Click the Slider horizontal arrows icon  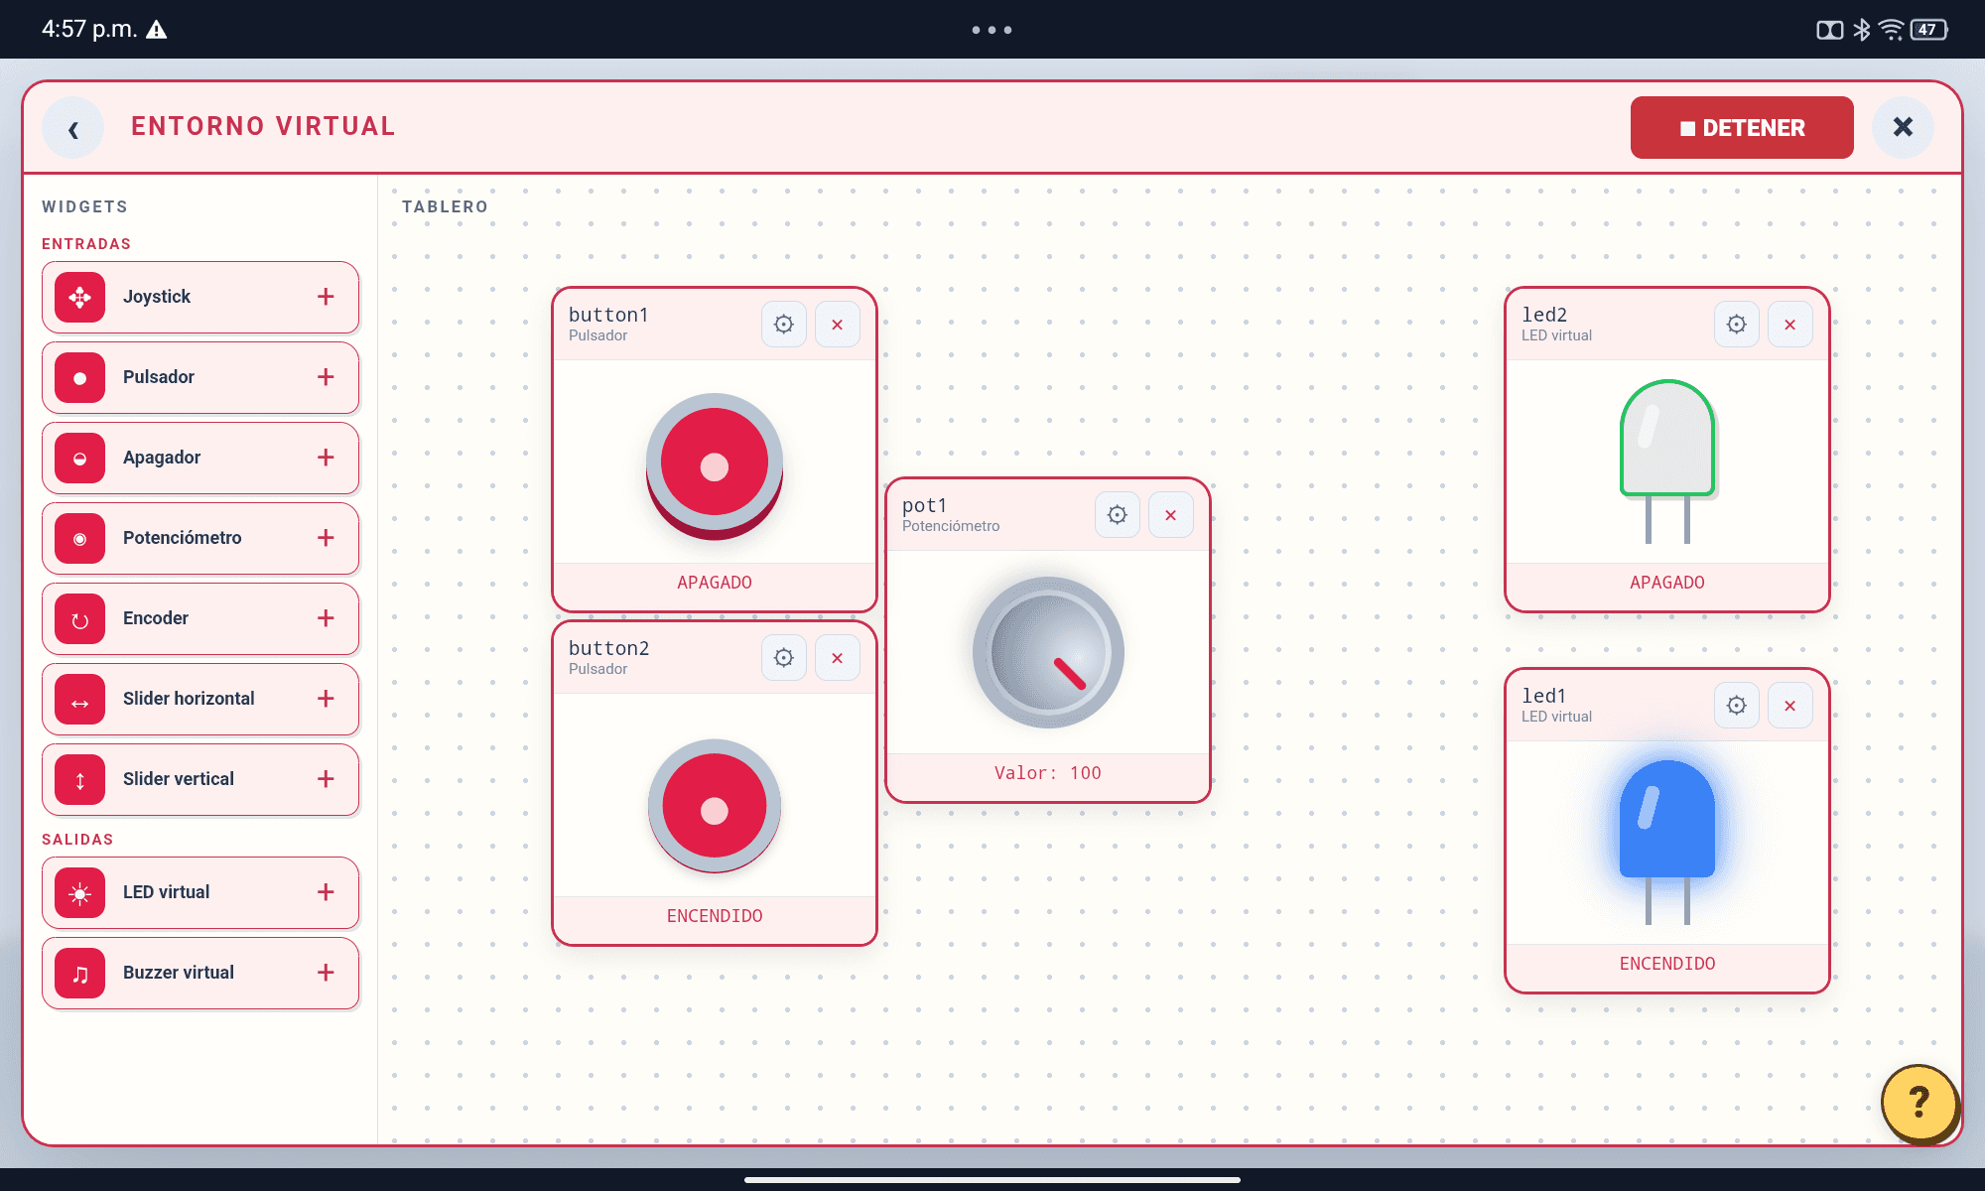click(80, 699)
